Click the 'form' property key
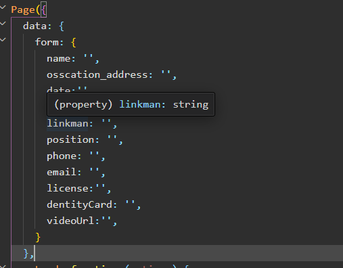 point(47,42)
